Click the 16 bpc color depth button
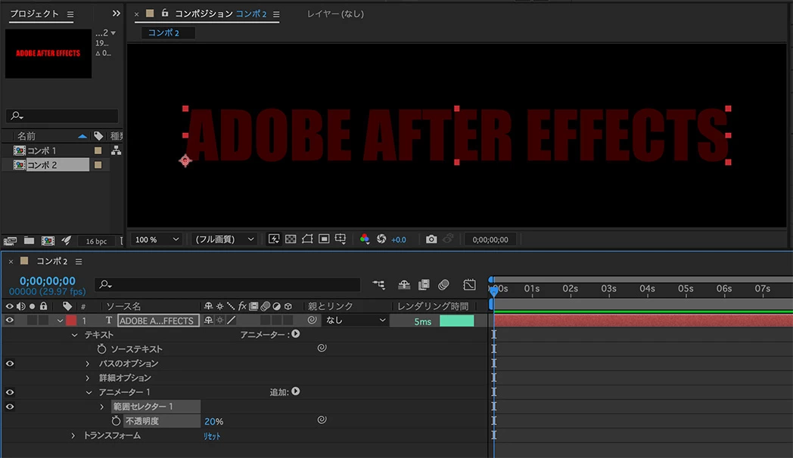 96,241
